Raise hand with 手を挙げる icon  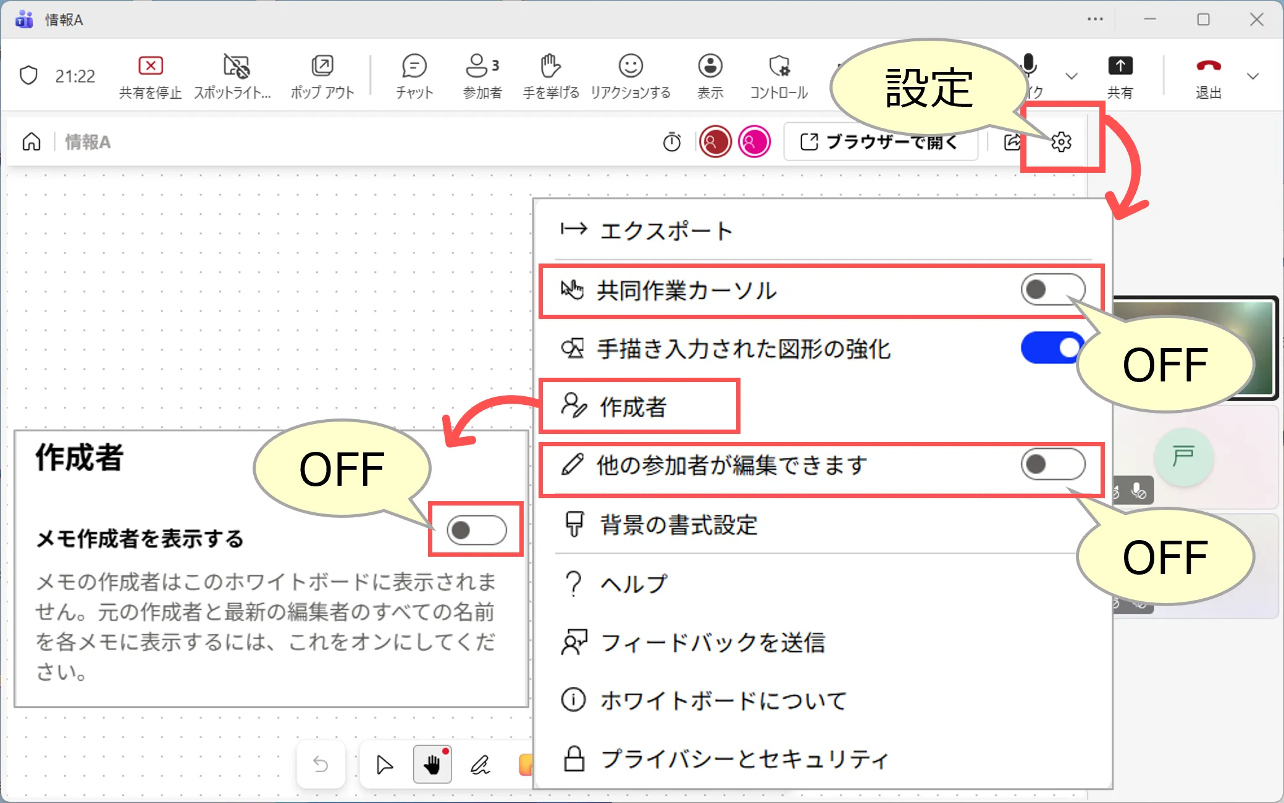(x=550, y=66)
